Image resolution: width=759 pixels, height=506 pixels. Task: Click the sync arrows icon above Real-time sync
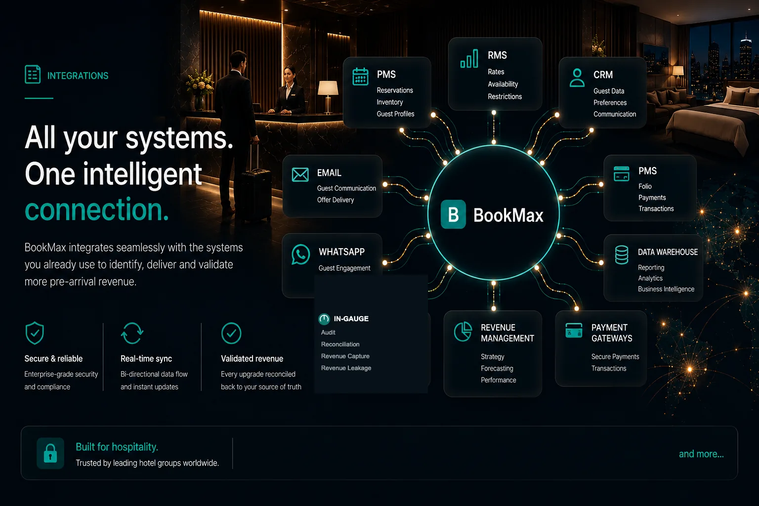[132, 333]
